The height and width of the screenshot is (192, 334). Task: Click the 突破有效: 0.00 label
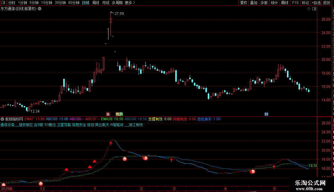[x=184, y=119]
